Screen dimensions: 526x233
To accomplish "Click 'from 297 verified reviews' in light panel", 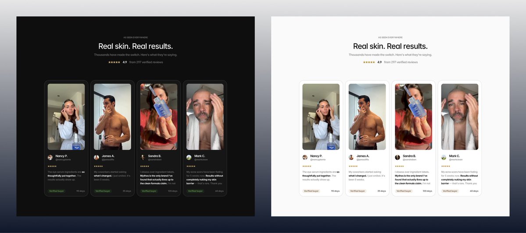I will coord(401,62).
